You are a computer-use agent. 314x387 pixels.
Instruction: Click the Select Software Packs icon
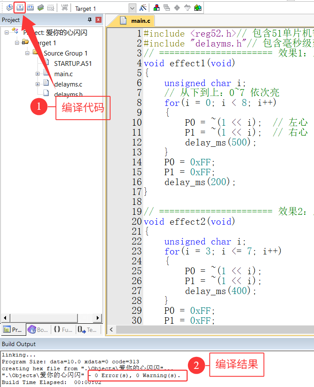pos(188,8)
